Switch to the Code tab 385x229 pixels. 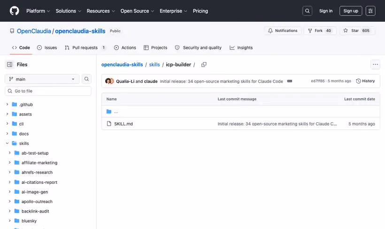pos(21,47)
